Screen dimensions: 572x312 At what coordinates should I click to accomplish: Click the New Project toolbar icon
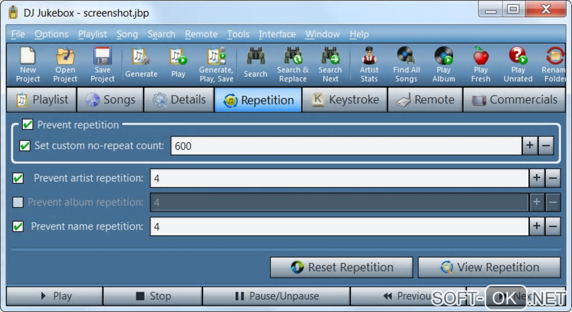click(x=27, y=64)
